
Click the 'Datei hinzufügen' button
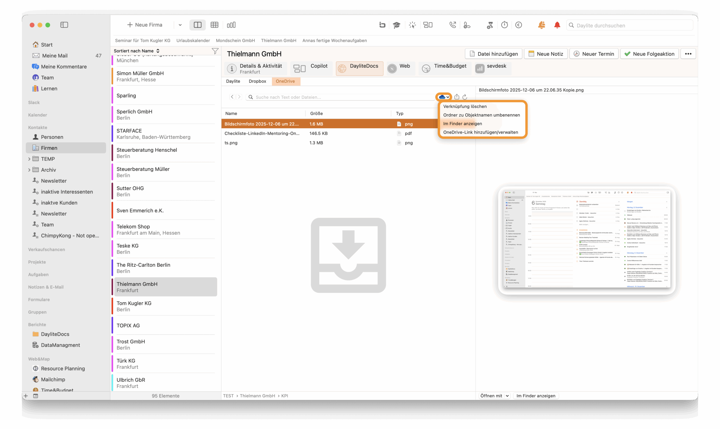click(x=493, y=54)
